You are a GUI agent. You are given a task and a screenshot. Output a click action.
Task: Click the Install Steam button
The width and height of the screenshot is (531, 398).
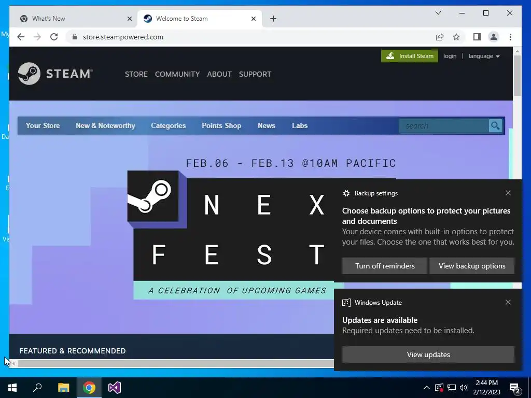410,56
